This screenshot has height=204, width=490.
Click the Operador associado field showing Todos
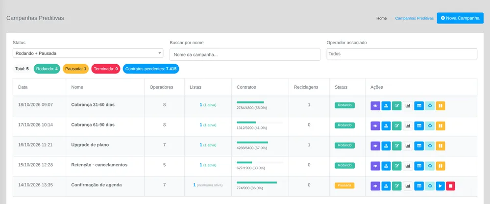click(402, 54)
